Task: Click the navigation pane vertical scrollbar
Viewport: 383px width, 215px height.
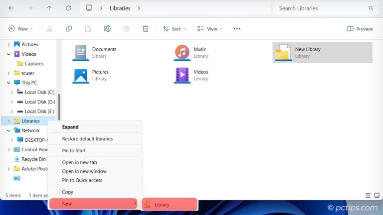Action: pyautogui.click(x=59, y=107)
